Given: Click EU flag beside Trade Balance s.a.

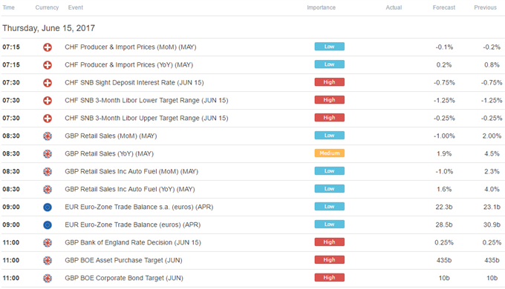Looking at the screenshot, I should click(48, 207).
